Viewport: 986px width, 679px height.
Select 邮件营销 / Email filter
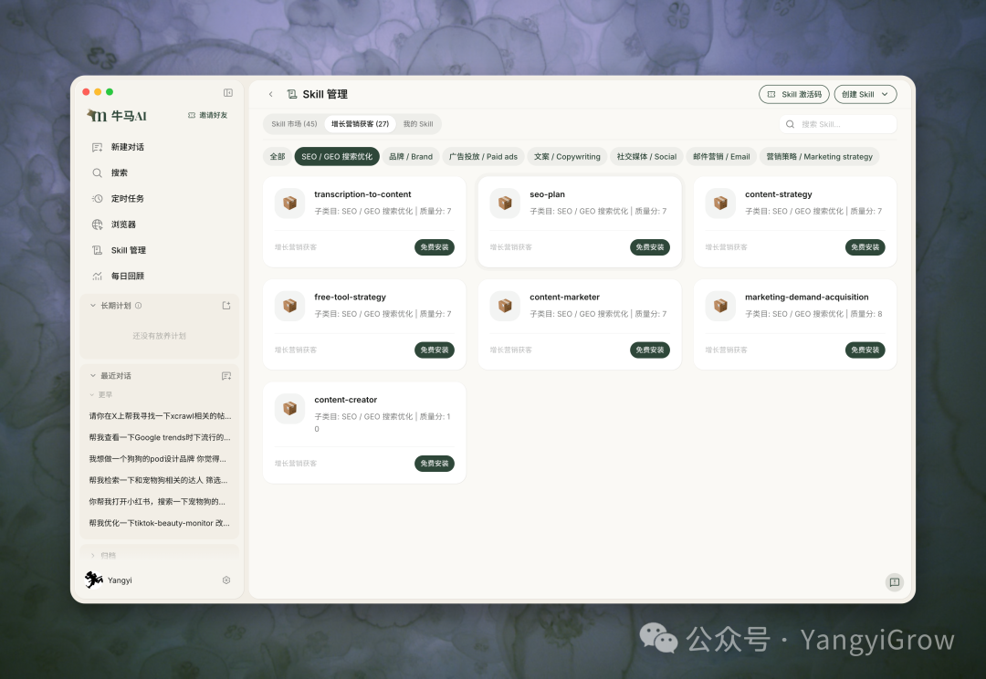pos(721,157)
